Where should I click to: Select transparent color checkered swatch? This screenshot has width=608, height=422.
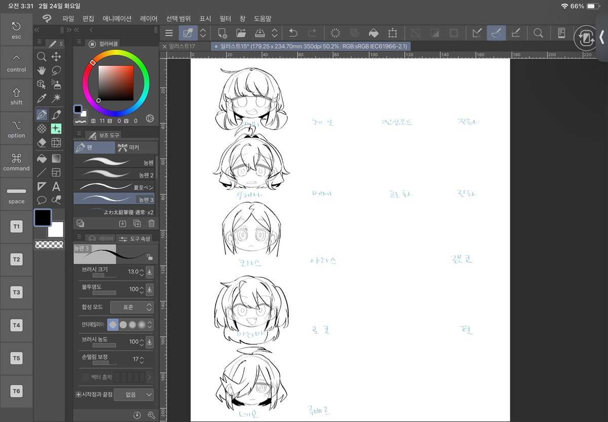coord(49,244)
